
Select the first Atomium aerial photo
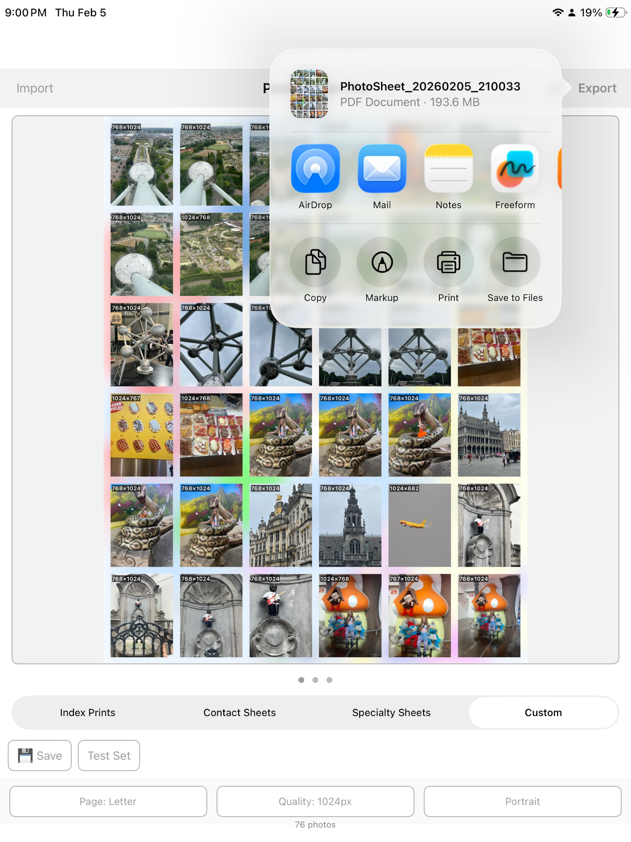pos(142,164)
